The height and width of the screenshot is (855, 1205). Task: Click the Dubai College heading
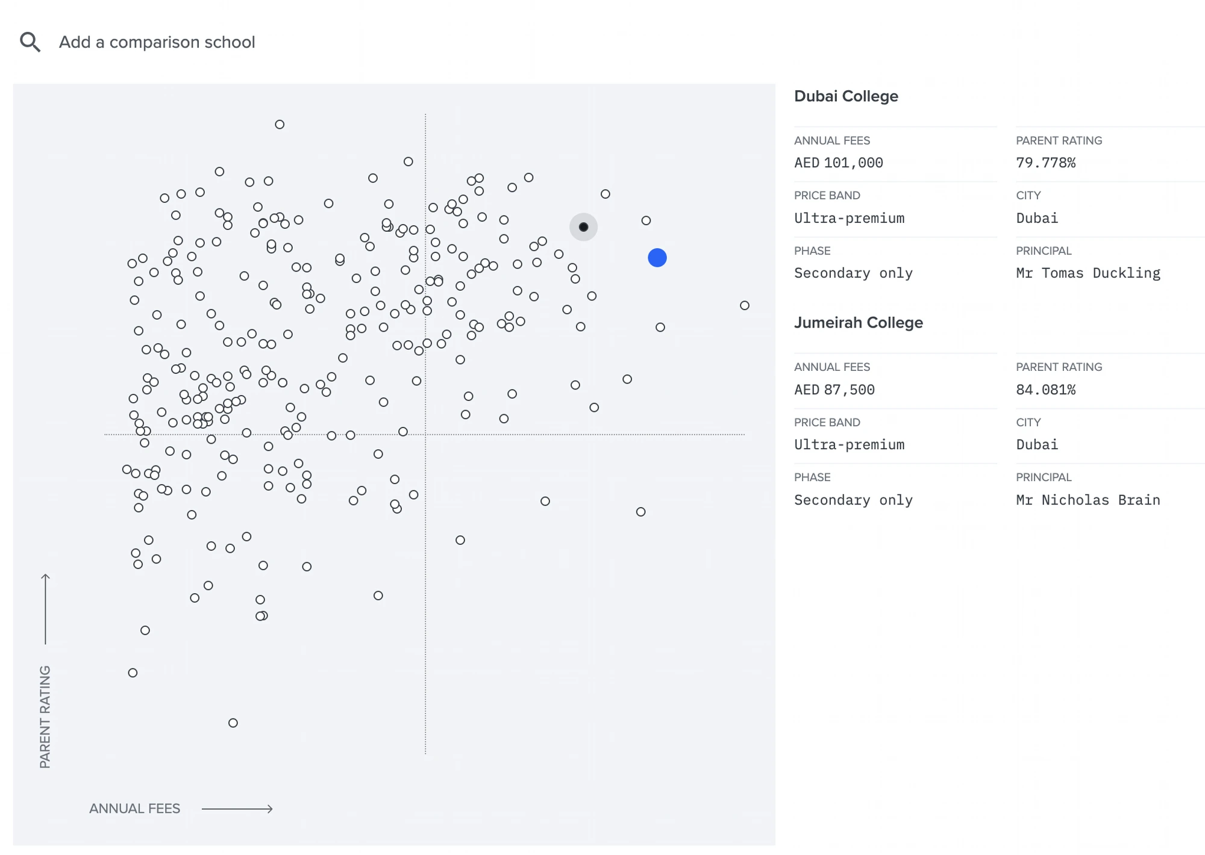(x=846, y=96)
